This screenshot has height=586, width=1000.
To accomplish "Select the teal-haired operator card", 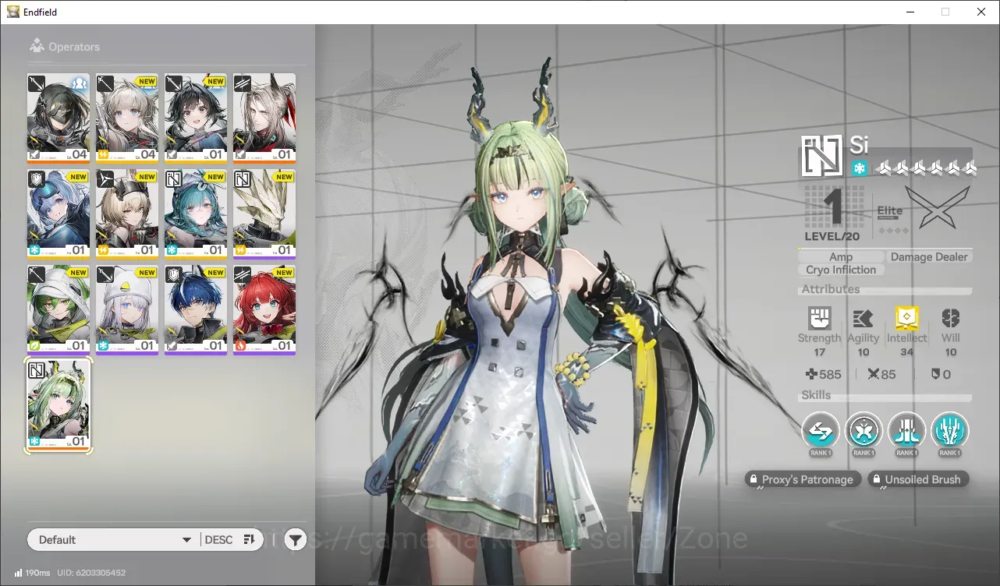I will coord(196,214).
